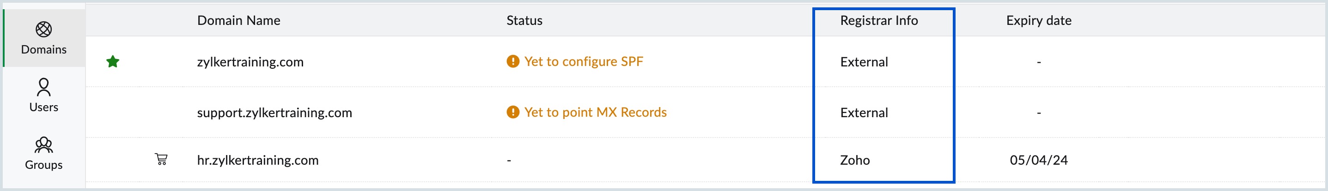The height and width of the screenshot is (191, 1328).
Task: Click the Expiry date column header
Action: coord(1039,21)
